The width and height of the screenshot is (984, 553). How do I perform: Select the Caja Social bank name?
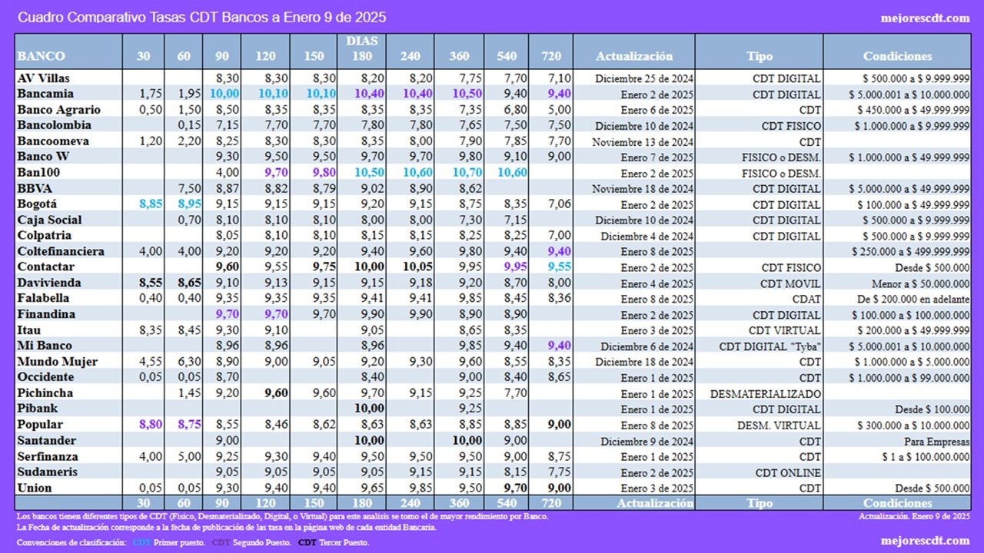tap(49, 220)
